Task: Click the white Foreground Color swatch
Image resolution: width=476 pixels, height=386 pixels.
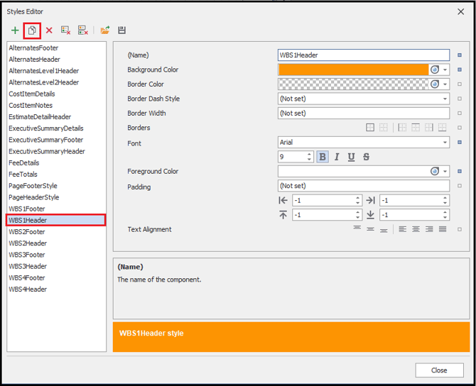Action: coord(353,171)
